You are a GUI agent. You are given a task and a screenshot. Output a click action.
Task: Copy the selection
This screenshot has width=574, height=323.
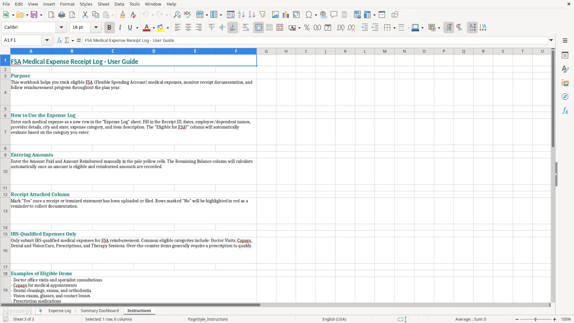click(96, 15)
